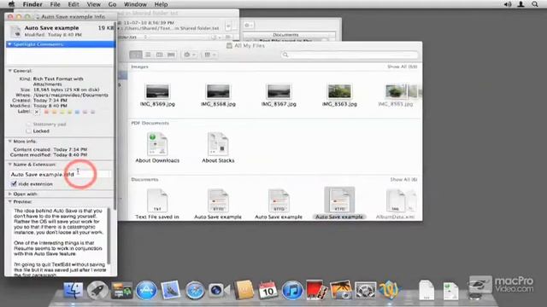
Task: Apply the blue label color
Action: (77, 112)
